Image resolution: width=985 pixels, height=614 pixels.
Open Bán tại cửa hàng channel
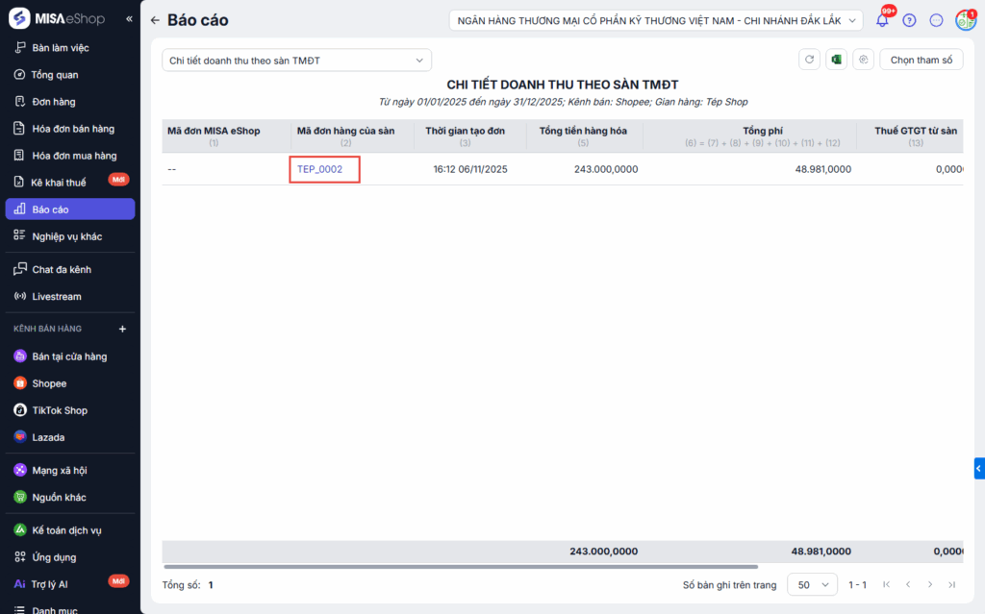[69, 356]
